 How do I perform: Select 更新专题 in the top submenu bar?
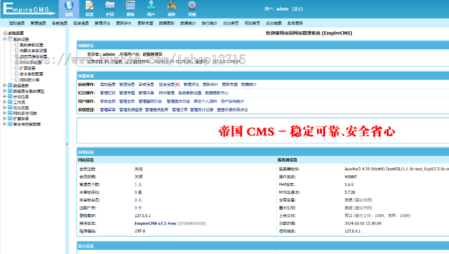pyautogui.click(x=145, y=23)
